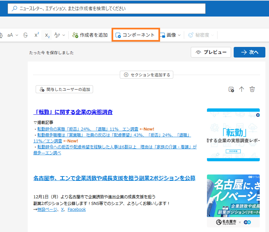This screenshot has width=269, height=232.
Task: Open the 名古屋市 副業2ポジション headline link
Action: coord(114,178)
